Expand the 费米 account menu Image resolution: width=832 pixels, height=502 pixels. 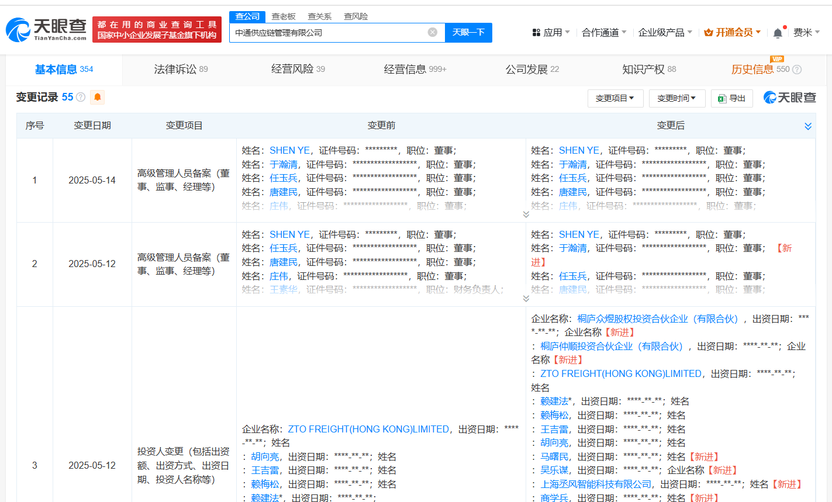(x=807, y=33)
